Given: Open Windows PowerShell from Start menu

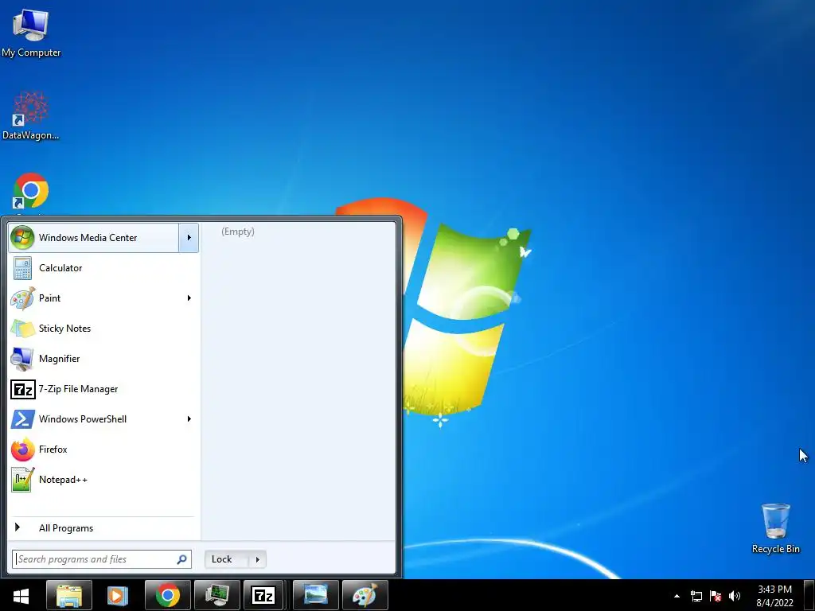Looking at the screenshot, I should 94,419.
